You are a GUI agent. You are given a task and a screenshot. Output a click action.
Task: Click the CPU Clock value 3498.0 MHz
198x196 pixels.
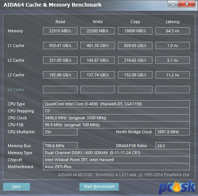pos(116,118)
